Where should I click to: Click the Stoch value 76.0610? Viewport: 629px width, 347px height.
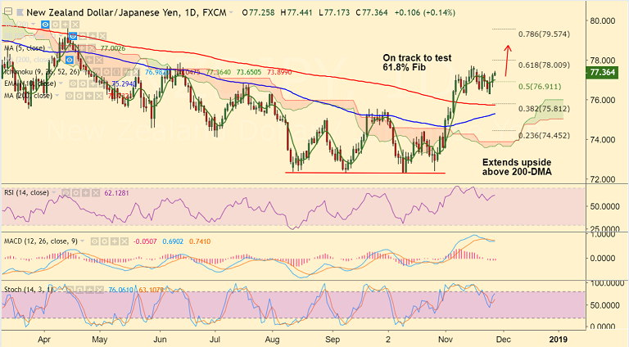pyautogui.click(x=120, y=290)
